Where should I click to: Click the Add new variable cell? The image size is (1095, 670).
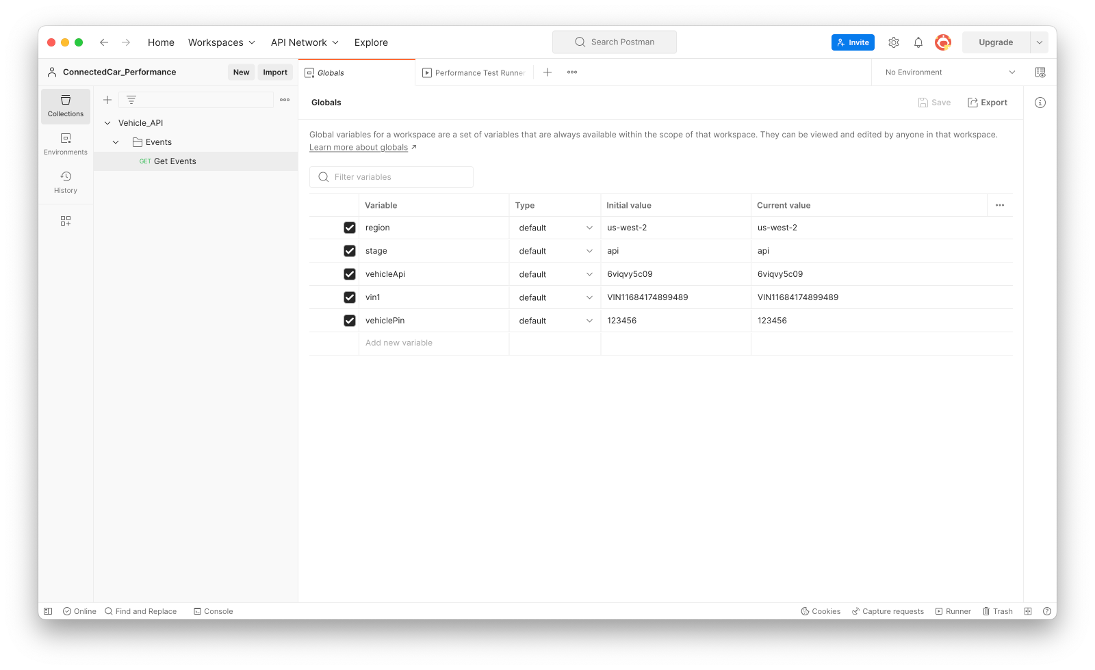(434, 343)
